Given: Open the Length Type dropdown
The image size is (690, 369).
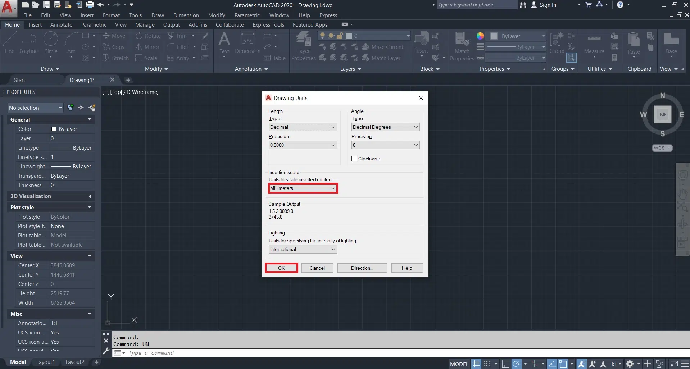Looking at the screenshot, I should 303,127.
